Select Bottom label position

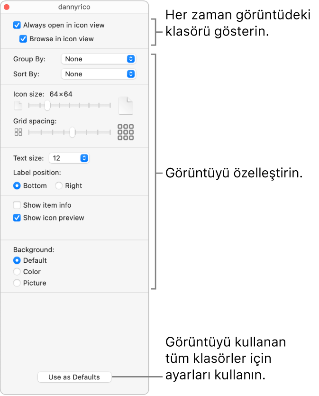[x=17, y=186]
